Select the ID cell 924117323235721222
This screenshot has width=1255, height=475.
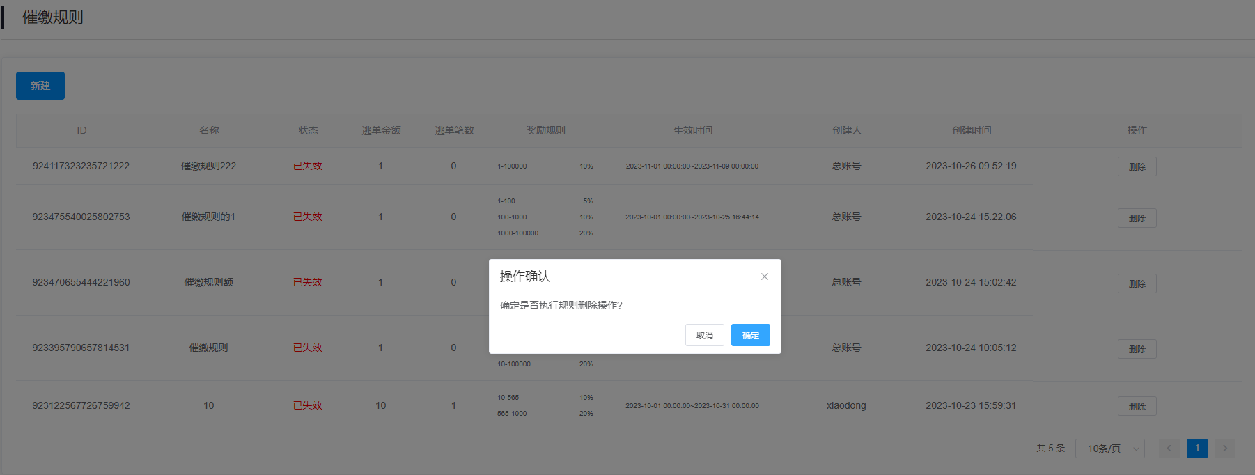[x=81, y=166]
